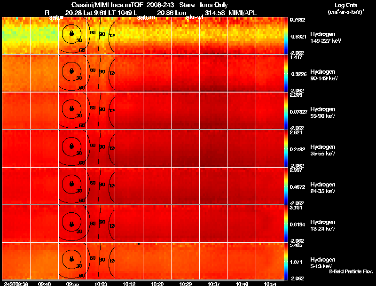The width and height of the screenshot is (376, 286).
Task: Click the '10:37' time axis label
Action: pyautogui.click(x=214, y=284)
